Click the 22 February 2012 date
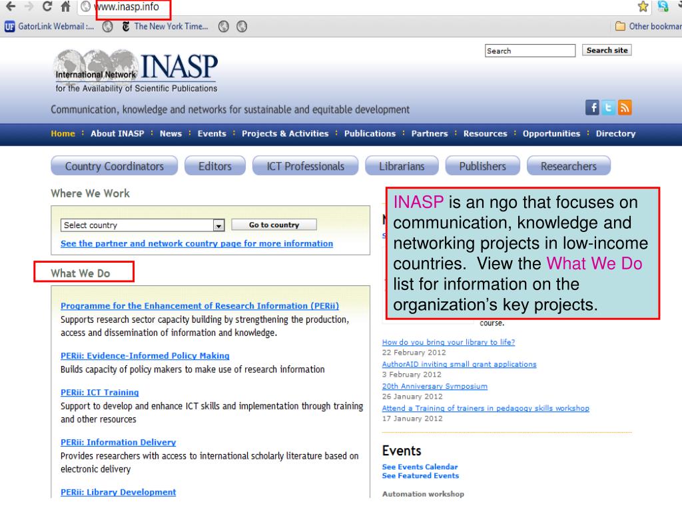 point(414,352)
